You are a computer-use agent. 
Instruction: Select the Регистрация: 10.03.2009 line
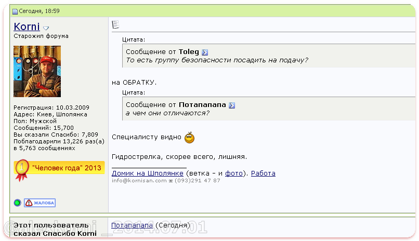coord(51,108)
